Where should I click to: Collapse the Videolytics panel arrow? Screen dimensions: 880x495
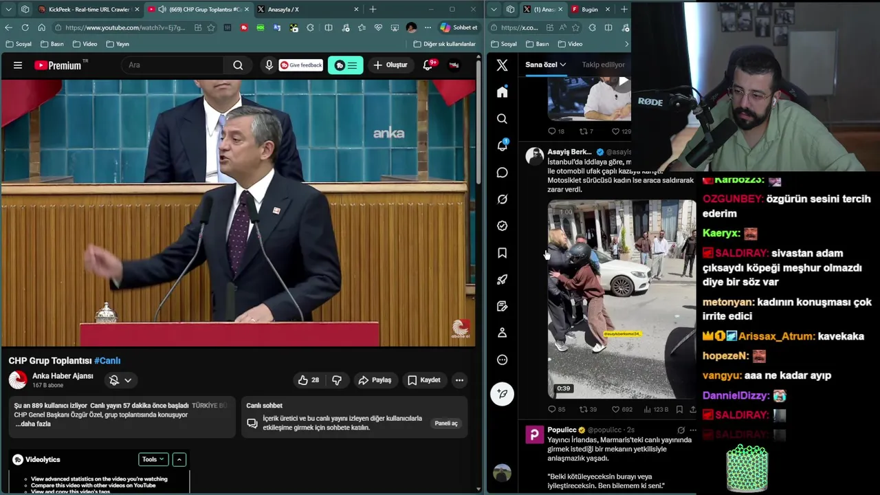pos(179,459)
